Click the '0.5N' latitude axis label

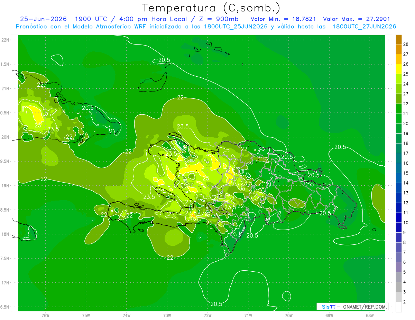pyautogui.click(x=5, y=113)
